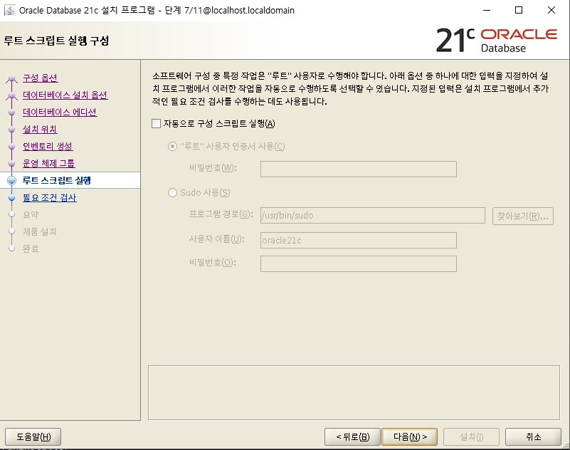Viewport: 570px width, 450px height.
Task: Click the 제품 설치 step in the sidebar
Action: [39, 231]
